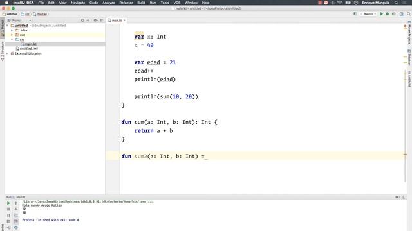Run with coverage icon in top toolbar

pyautogui.click(x=393, y=14)
